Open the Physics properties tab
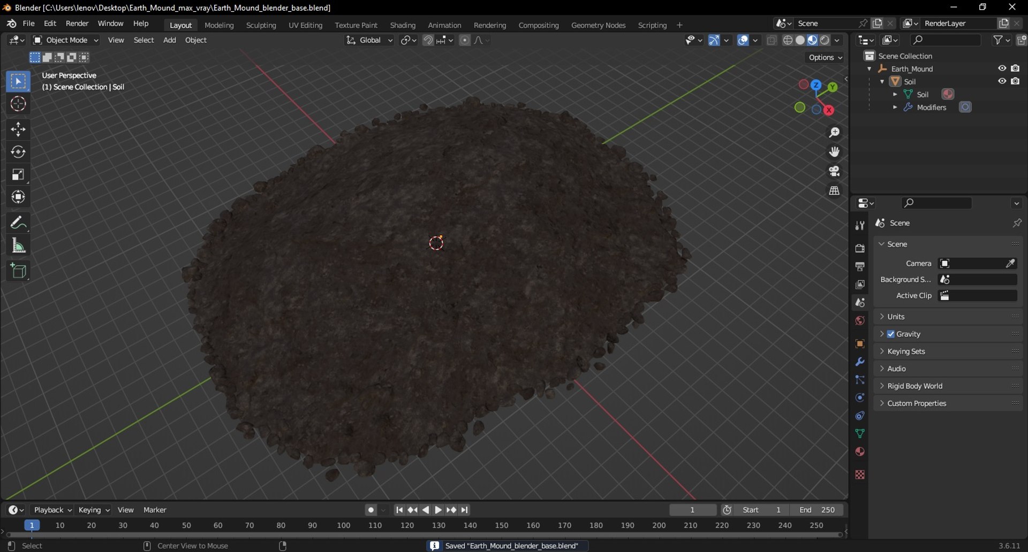Screen dimensions: 1028x552 click(860, 398)
